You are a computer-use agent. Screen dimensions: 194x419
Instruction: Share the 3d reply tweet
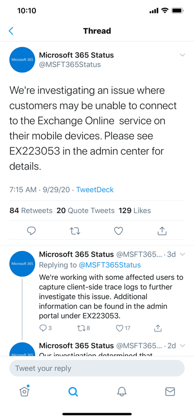tap(158, 328)
